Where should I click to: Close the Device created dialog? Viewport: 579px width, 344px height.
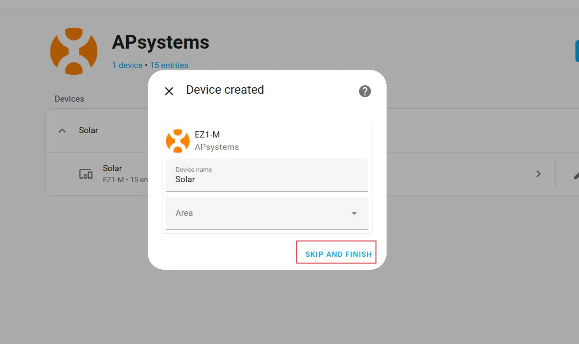[169, 91]
